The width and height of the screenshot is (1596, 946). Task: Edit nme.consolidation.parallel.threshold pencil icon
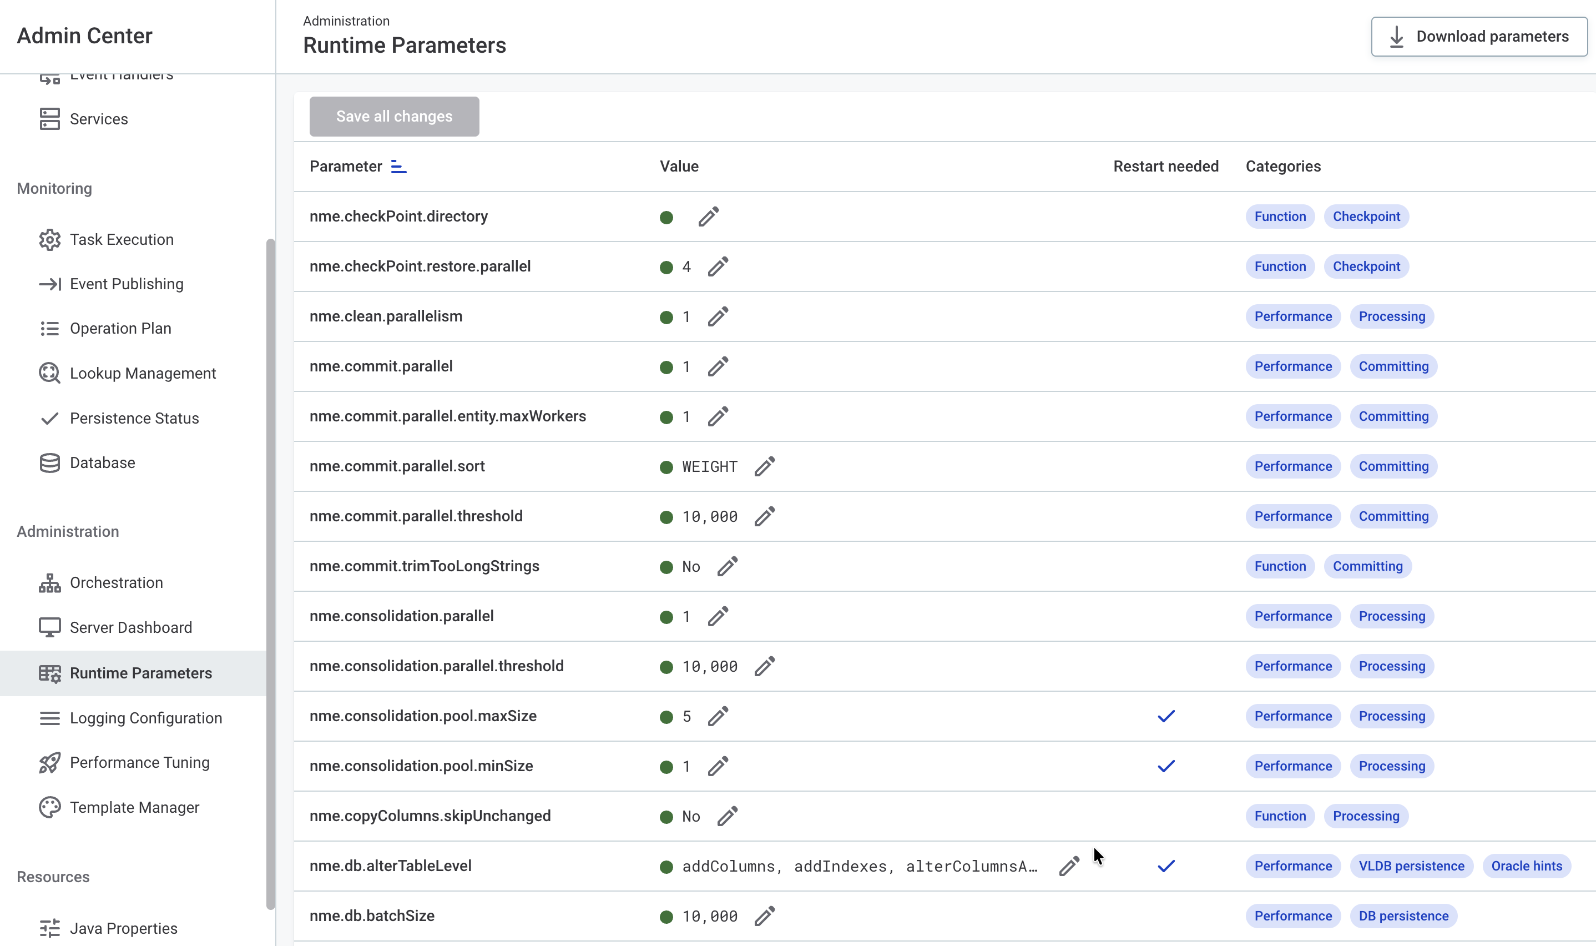coord(765,666)
